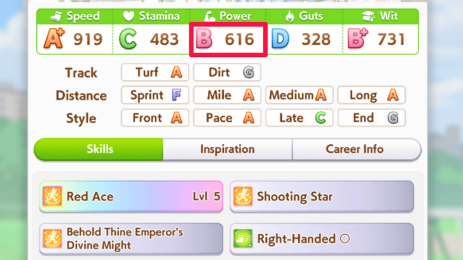463x260 pixels.
Task: Click the Speed A+ rank badge
Action: 54,39
